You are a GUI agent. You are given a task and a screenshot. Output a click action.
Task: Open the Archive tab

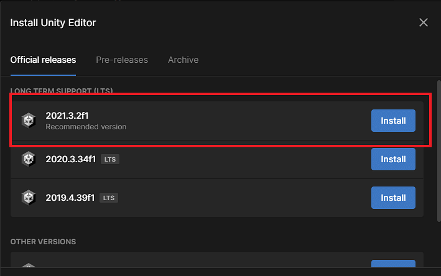(183, 60)
